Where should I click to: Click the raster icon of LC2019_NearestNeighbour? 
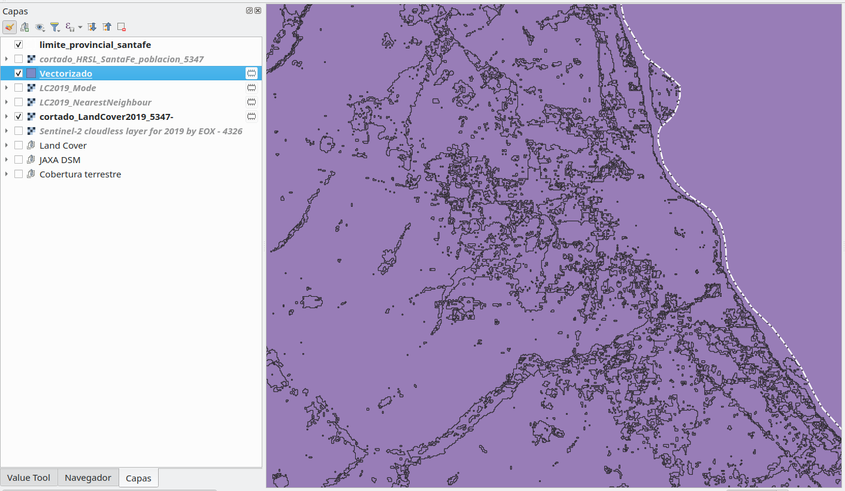pyautogui.click(x=31, y=102)
